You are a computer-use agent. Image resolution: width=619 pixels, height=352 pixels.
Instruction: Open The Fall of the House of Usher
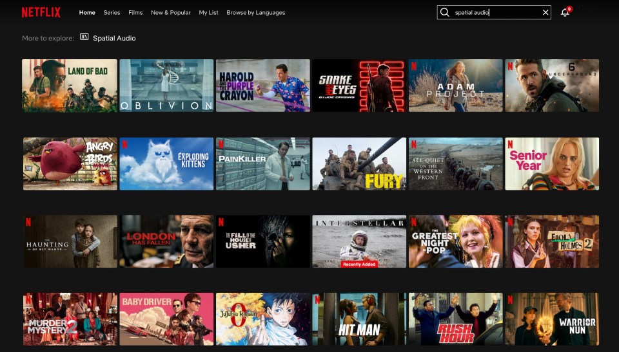click(x=263, y=241)
